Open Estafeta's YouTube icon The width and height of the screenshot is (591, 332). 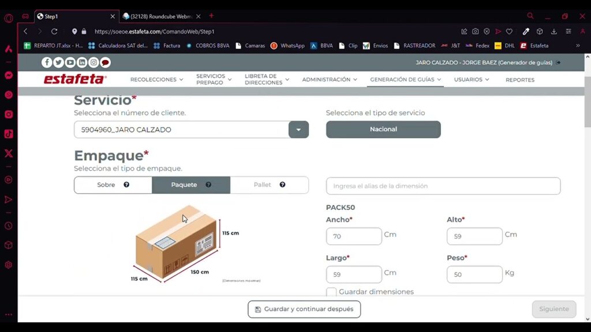click(x=70, y=62)
